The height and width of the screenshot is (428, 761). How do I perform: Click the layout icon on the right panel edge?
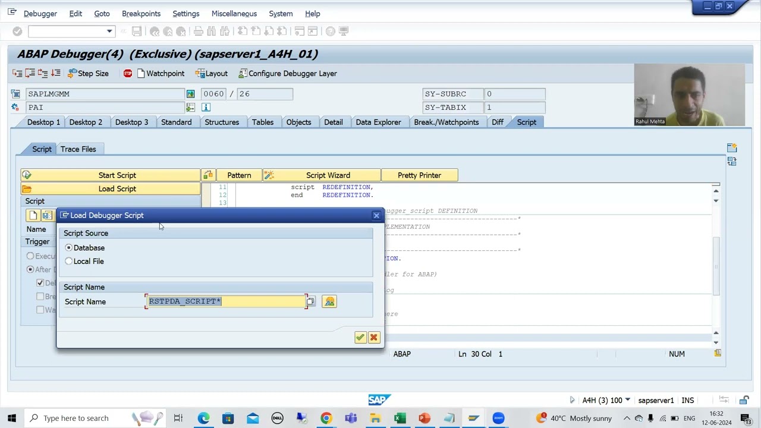[x=732, y=161]
